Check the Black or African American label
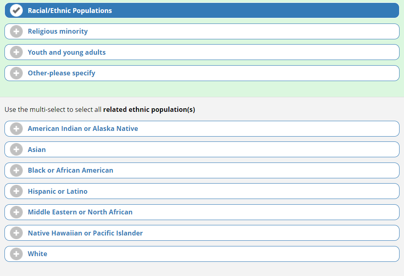The image size is (404, 276). click(x=70, y=171)
